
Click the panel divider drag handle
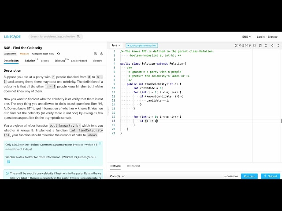pos(108,111)
